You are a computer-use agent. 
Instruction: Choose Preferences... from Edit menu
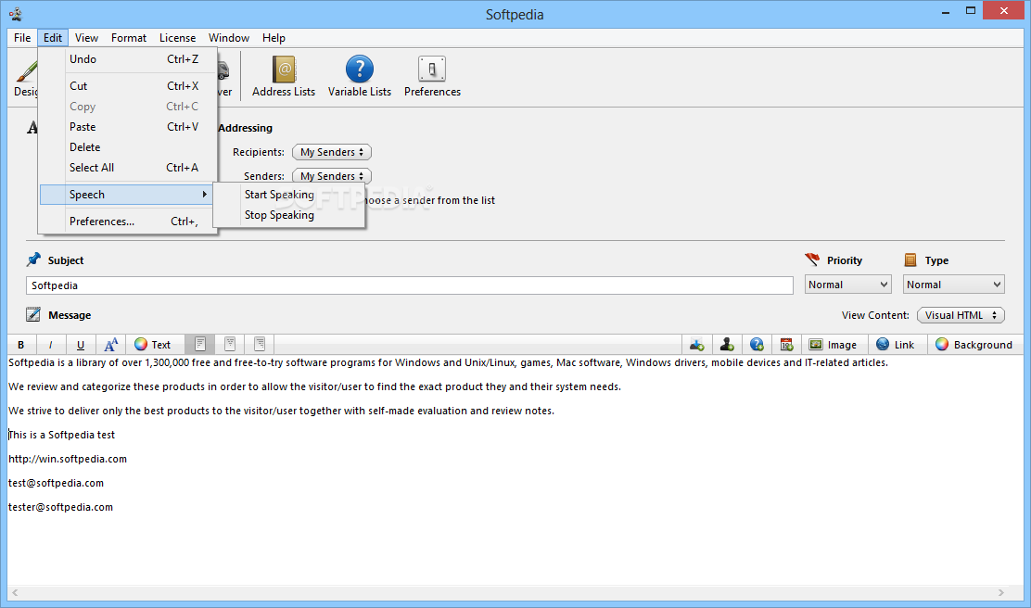[128, 222]
